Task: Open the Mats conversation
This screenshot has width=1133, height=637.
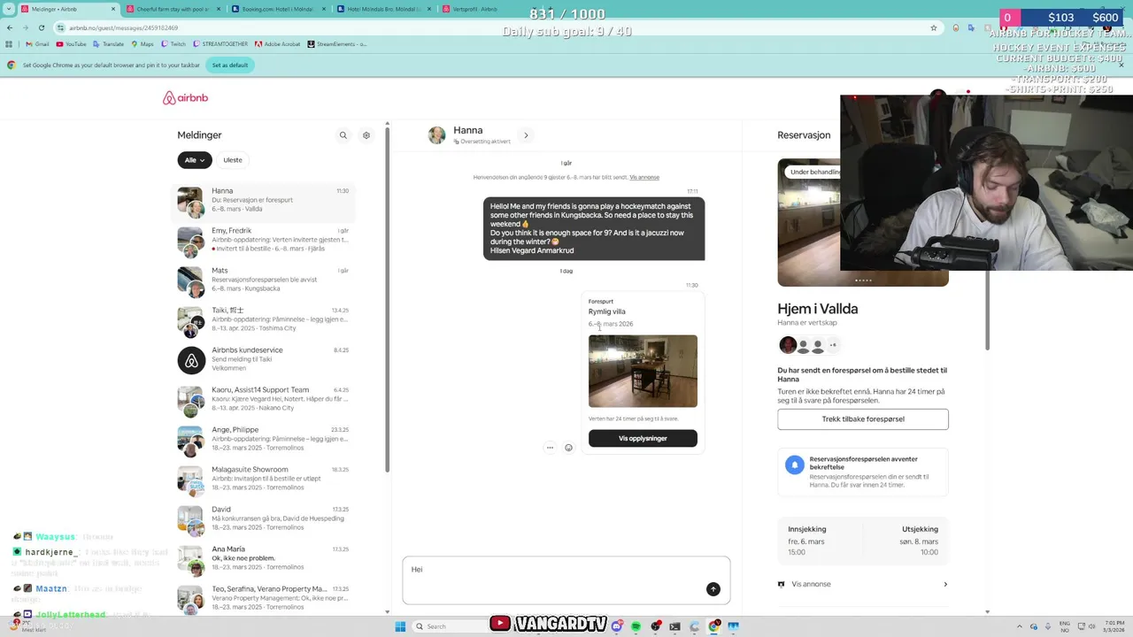Action: point(263,280)
